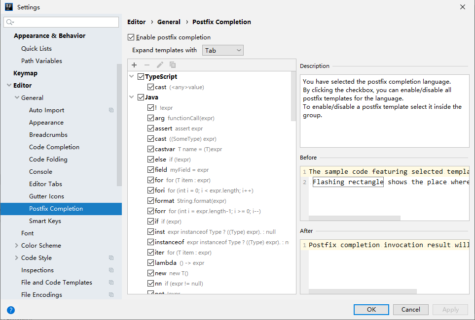
Task: Click the project-level icon next to Code Style
Action: pyautogui.click(x=111, y=257)
